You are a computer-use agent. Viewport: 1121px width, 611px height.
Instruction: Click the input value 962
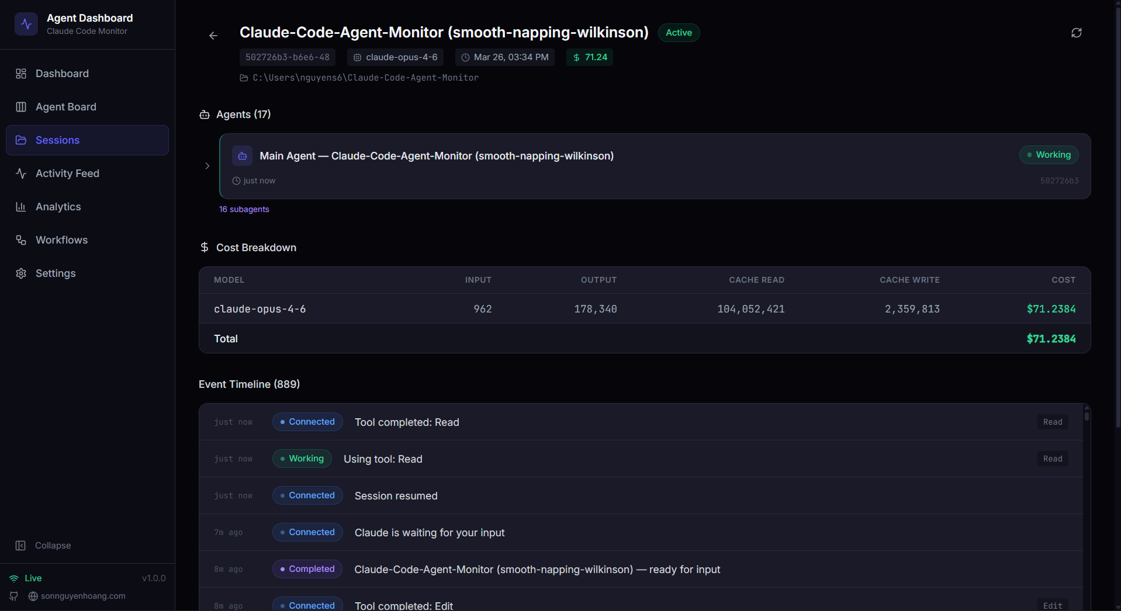[x=482, y=309]
